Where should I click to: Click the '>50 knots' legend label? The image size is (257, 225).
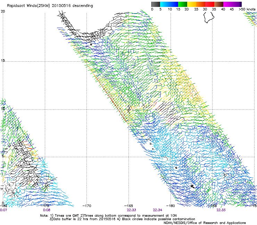point(247,9)
